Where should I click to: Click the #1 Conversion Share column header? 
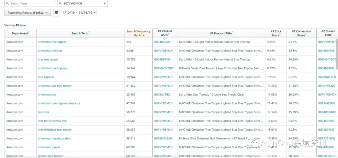click(302, 33)
